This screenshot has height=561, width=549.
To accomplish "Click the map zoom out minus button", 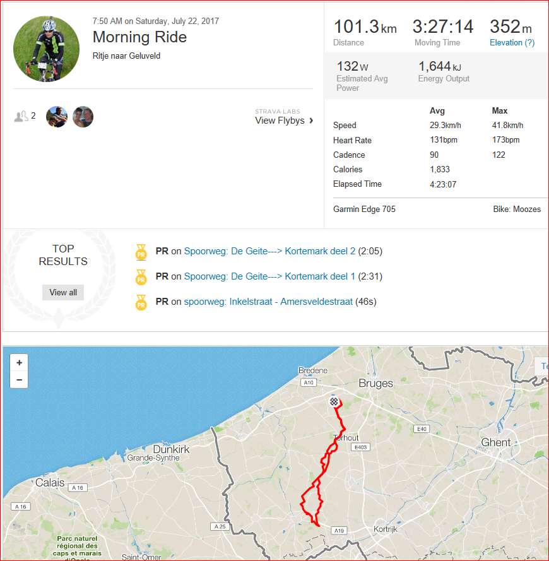I will coord(19,380).
